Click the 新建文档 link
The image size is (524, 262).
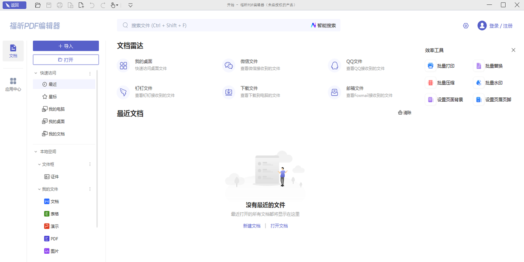coord(251,225)
